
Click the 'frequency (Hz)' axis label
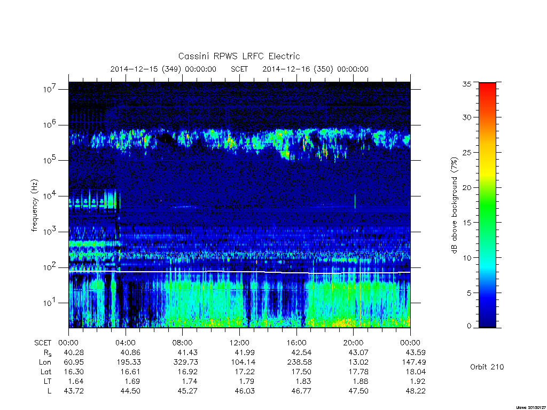point(34,206)
